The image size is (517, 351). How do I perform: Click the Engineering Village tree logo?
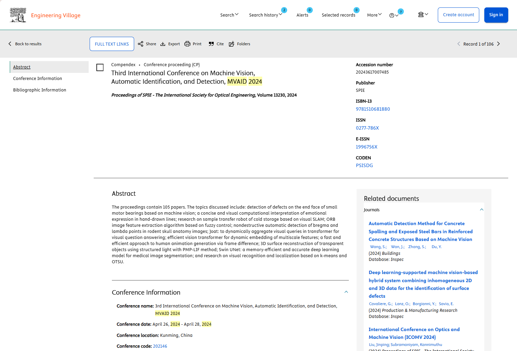[x=18, y=15]
